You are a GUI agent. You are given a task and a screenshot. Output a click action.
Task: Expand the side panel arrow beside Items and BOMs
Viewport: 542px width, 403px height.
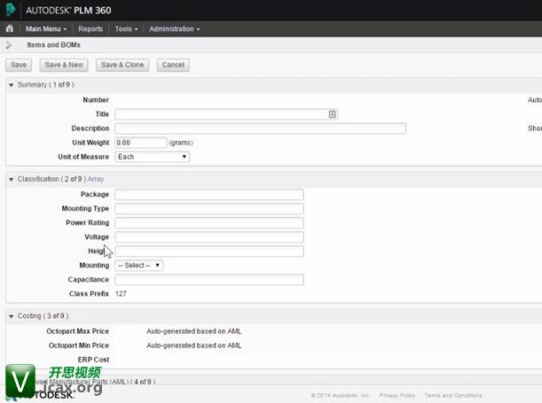click(9, 45)
